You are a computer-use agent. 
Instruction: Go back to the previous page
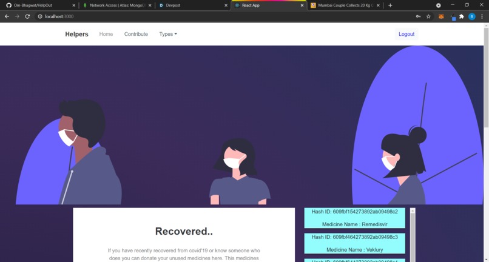pyautogui.click(x=7, y=16)
